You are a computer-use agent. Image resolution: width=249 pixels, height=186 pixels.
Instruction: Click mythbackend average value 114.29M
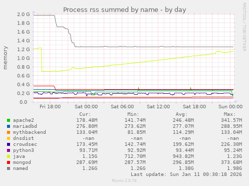click(x=183, y=132)
